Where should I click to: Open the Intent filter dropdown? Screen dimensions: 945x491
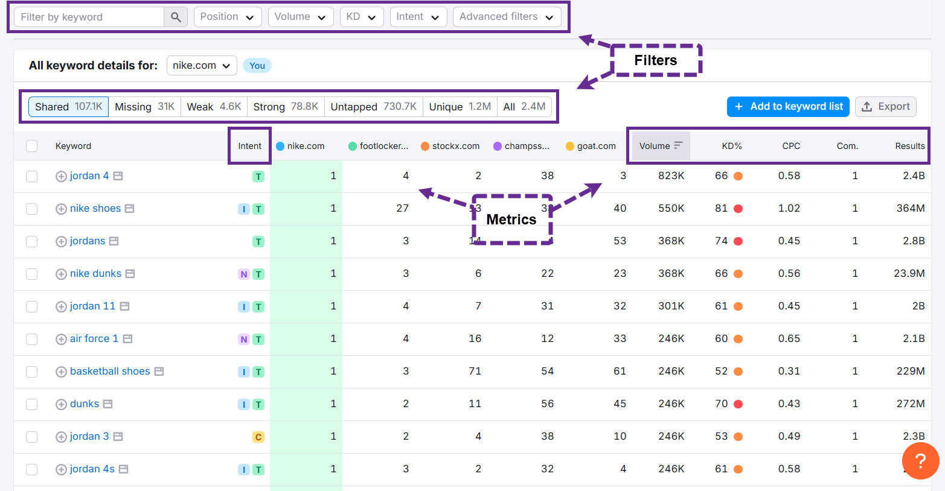click(418, 17)
